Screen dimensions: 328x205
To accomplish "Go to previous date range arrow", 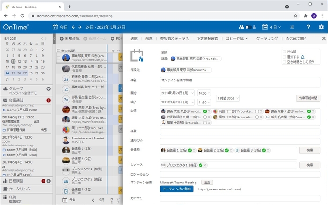I will pos(73,27).
